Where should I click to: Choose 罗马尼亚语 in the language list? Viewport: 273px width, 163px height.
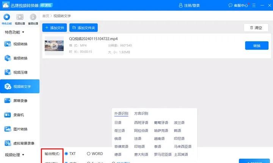[x=163, y=154]
